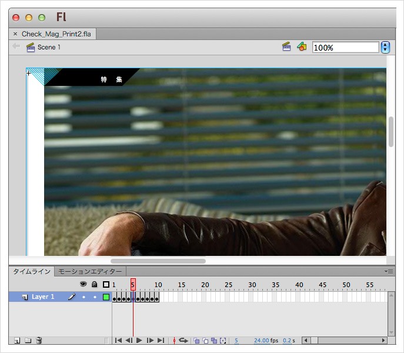Click the timeline scroll right arrow
Viewport: 404px width, 353px height.
[383, 341]
